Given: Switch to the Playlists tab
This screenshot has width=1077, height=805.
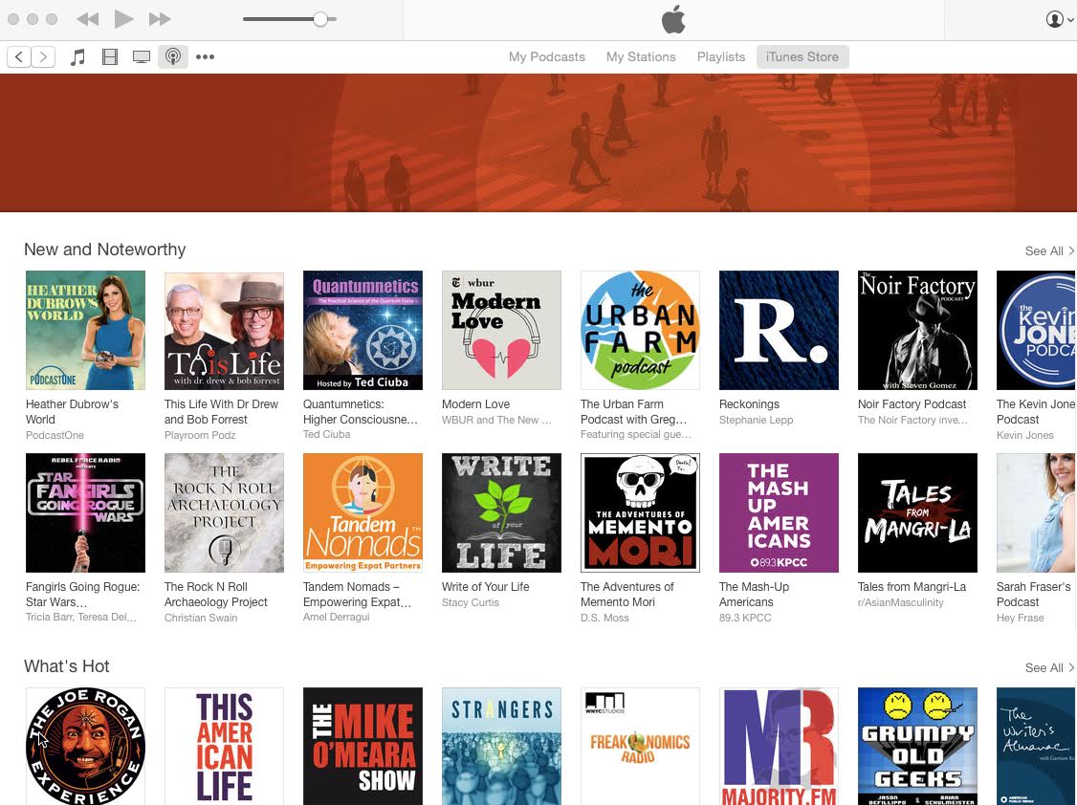Looking at the screenshot, I should pyautogui.click(x=721, y=57).
